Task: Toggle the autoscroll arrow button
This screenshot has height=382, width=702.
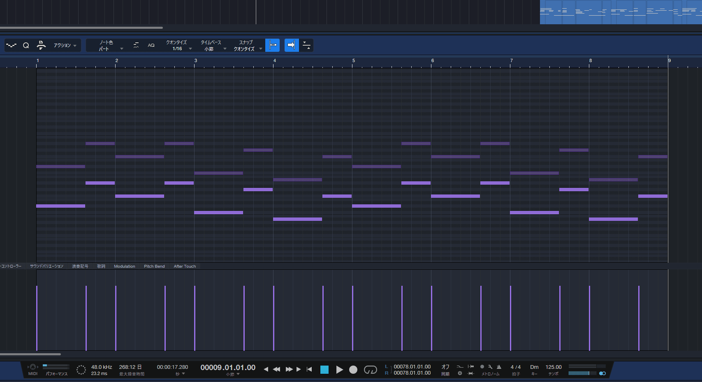Action: tap(292, 45)
